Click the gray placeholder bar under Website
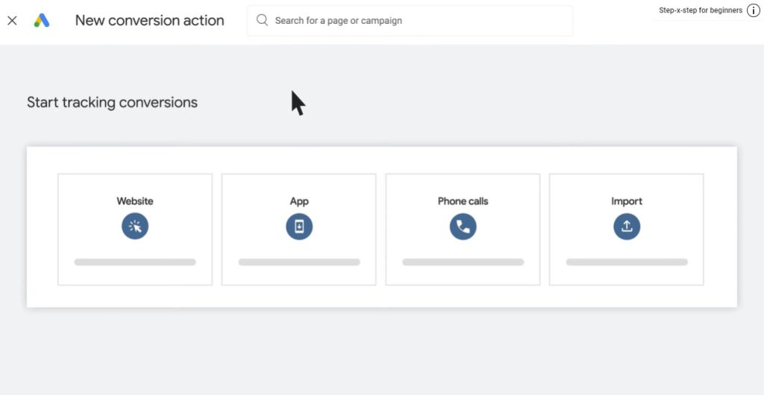764x395 pixels. coord(135,262)
